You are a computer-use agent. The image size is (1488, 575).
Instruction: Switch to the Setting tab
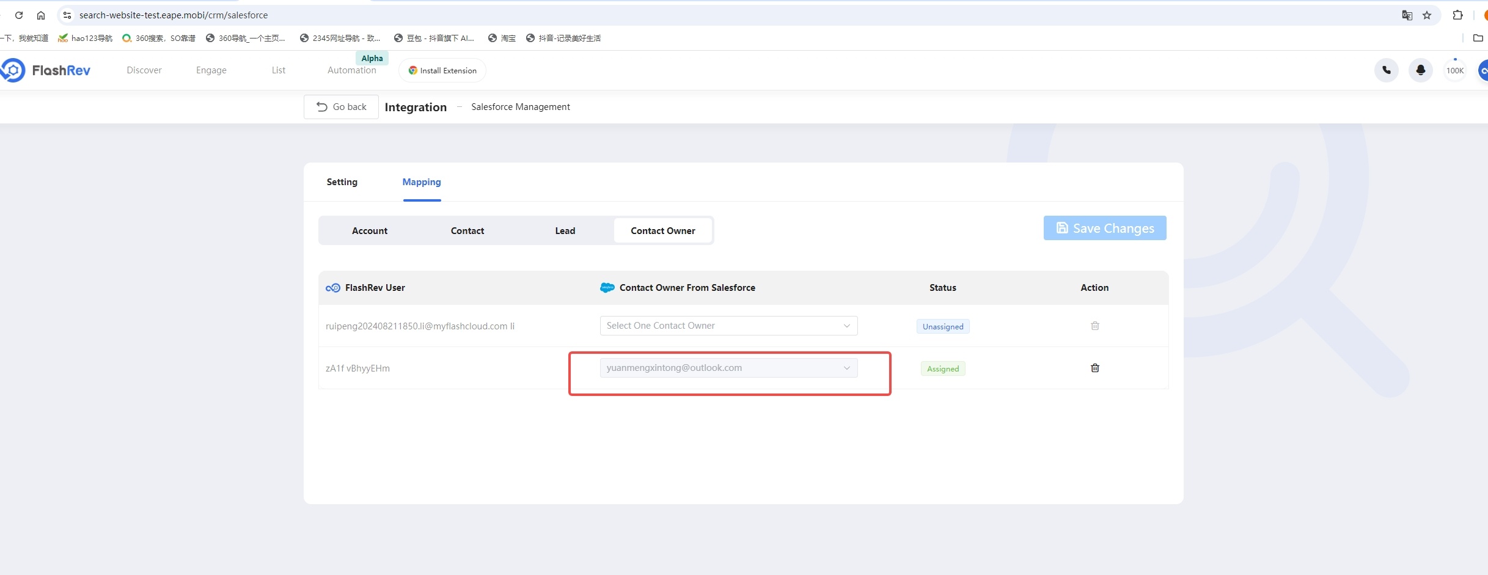[x=342, y=182]
